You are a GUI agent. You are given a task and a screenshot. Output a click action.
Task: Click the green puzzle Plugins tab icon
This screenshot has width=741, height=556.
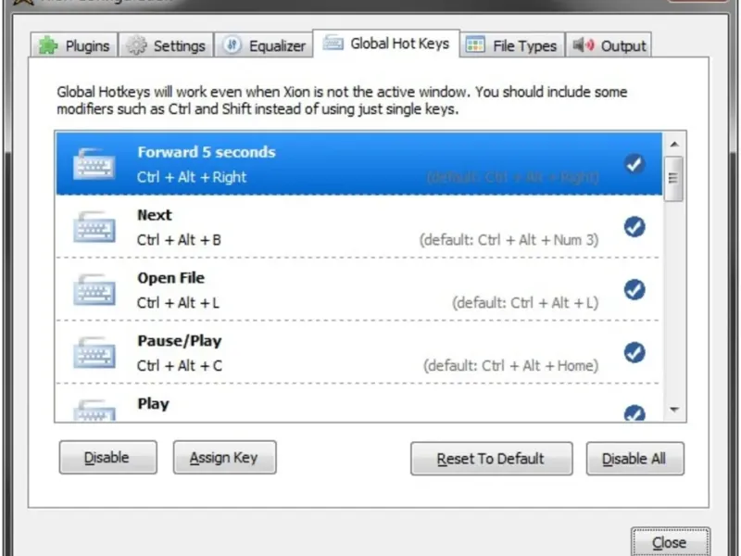point(48,45)
